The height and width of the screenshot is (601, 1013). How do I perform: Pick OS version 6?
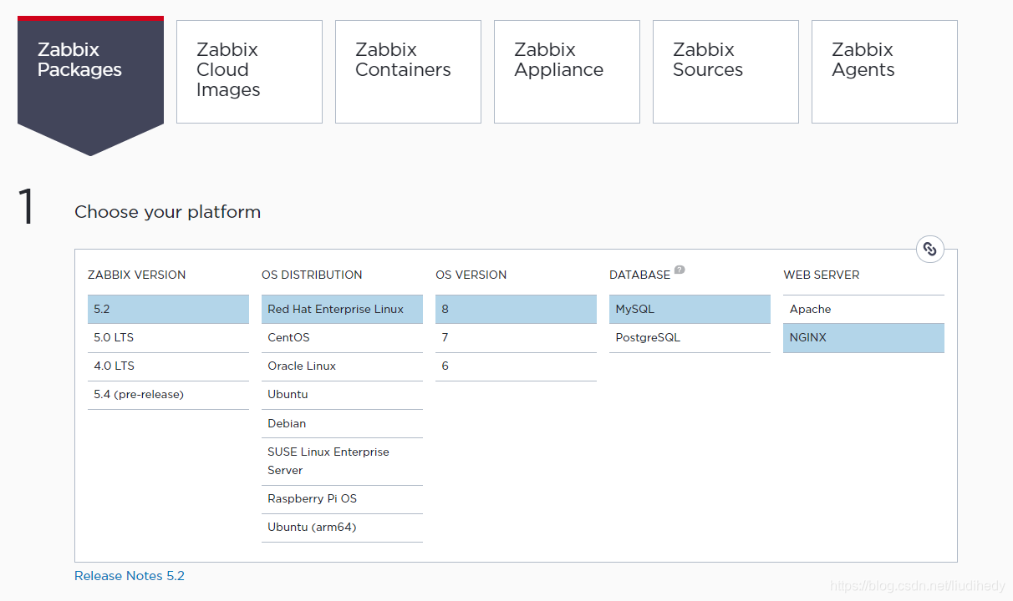[x=516, y=366]
